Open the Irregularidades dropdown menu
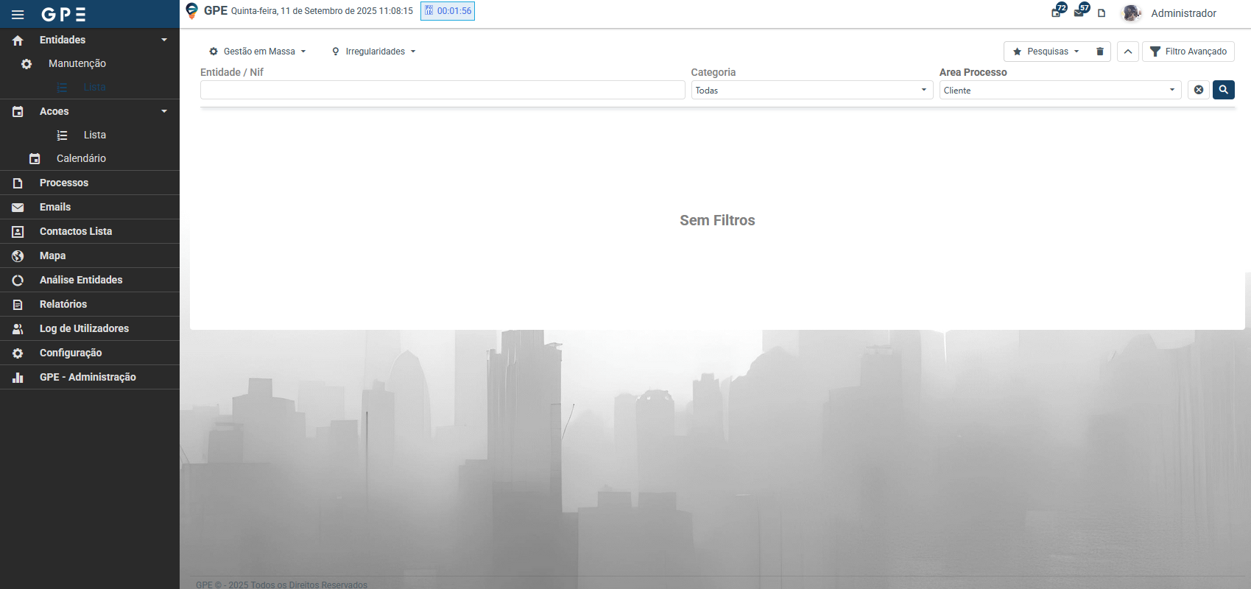This screenshot has height=589, width=1251. 374,52
